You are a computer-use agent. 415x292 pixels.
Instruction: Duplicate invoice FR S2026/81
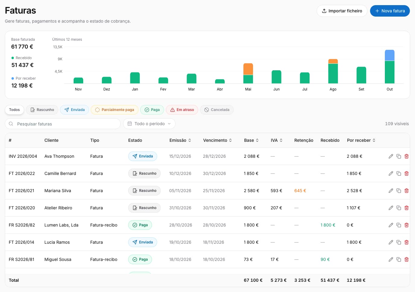click(399, 259)
